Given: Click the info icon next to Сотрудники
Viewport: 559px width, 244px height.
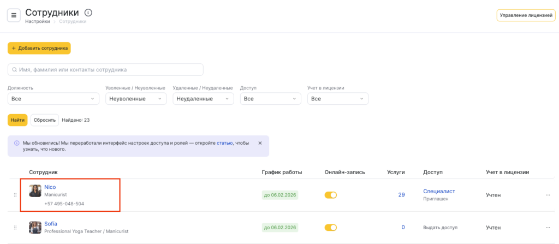Looking at the screenshot, I should pos(89,13).
